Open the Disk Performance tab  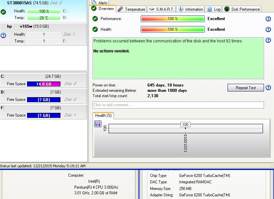[x=242, y=9]
